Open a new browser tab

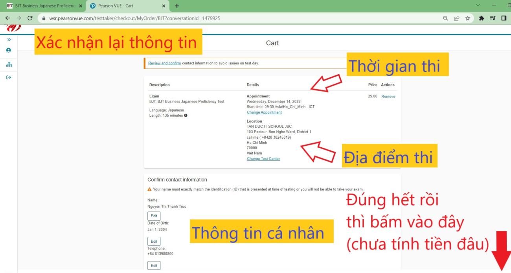177,6
